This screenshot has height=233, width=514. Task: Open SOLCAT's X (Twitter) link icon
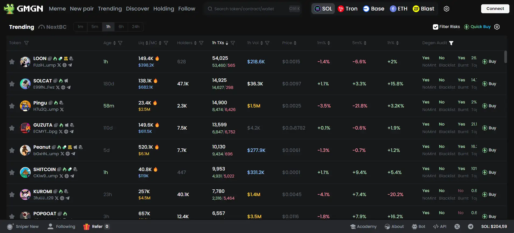pos(58,87)
